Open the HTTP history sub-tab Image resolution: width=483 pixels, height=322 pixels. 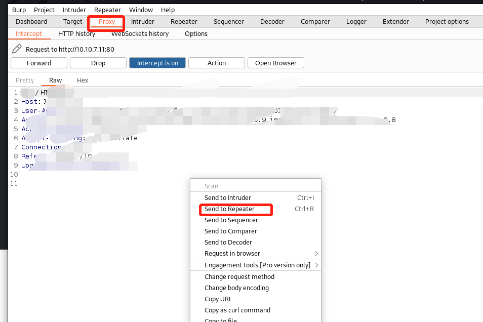tap(76, 34)
